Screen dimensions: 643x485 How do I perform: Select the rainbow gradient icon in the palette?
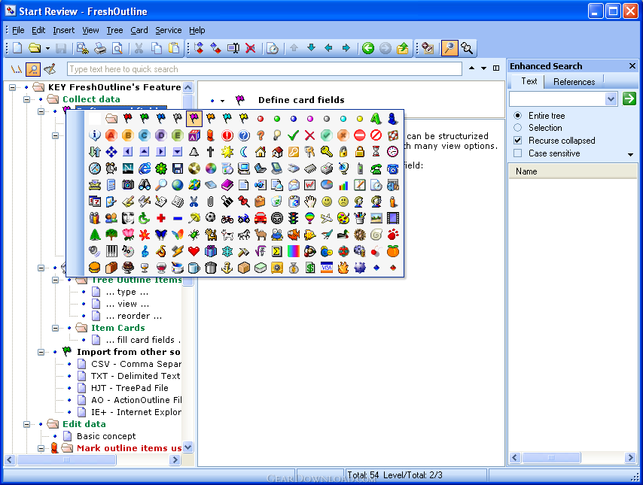pyautogui.click(x=293, y=251)
